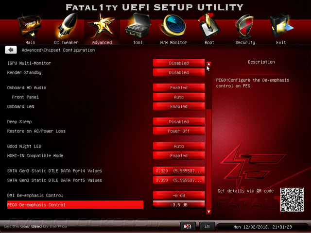Select SATA Gen3 Static DTLE Port5 label
The image size is (311, 233).
pos(54,180)
